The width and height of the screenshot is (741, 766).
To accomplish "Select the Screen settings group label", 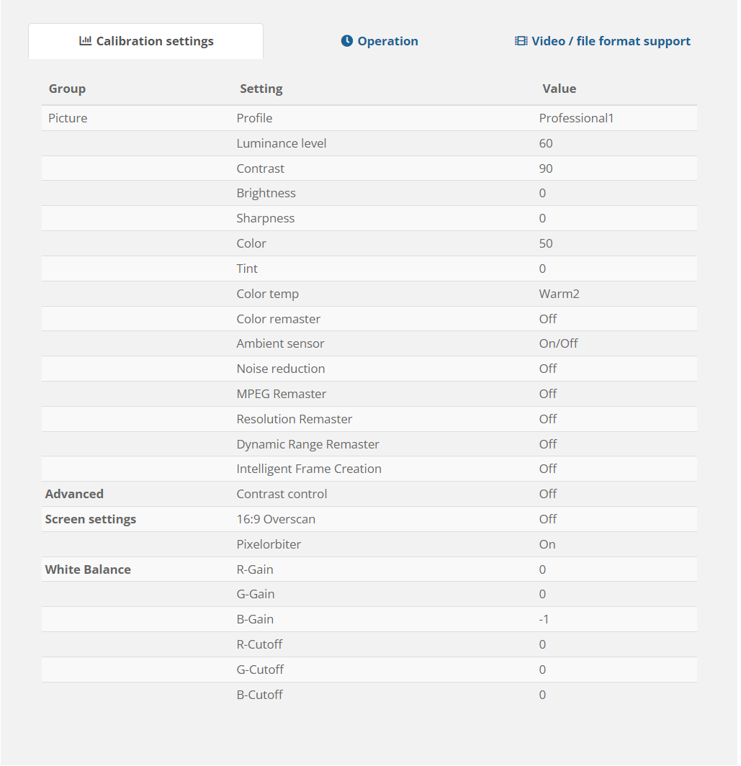I will [x=91, y=519].
